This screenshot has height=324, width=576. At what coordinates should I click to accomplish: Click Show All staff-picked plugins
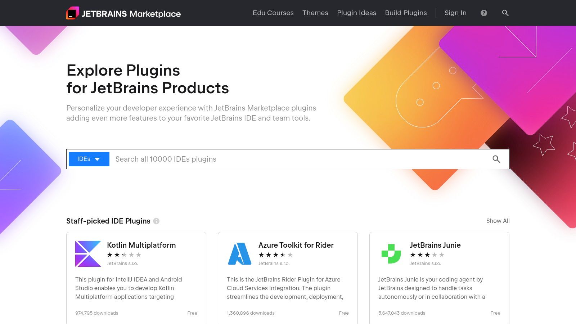click(x=498, y=221)
